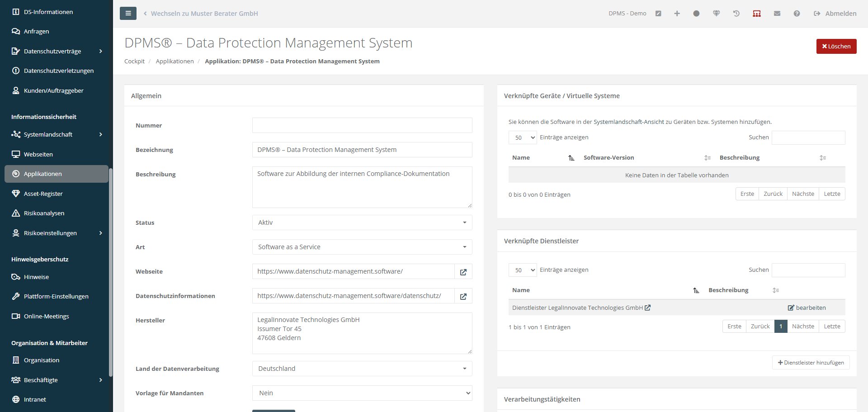Open Asset-Register in the sidebar
This screenshot has width=868, height=412.
tap(43, 194)
